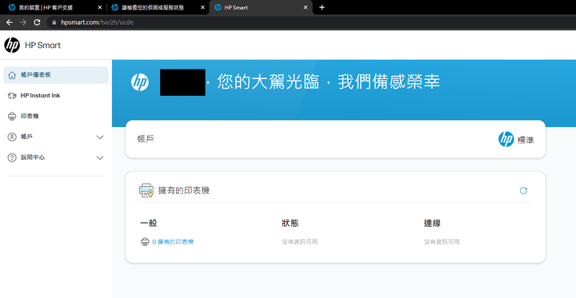Image resolution: width=576 pixels, height=298 pixels.
Task: Expand the 帳戶 chevron in the sidebar
Action: click(99, 137)
